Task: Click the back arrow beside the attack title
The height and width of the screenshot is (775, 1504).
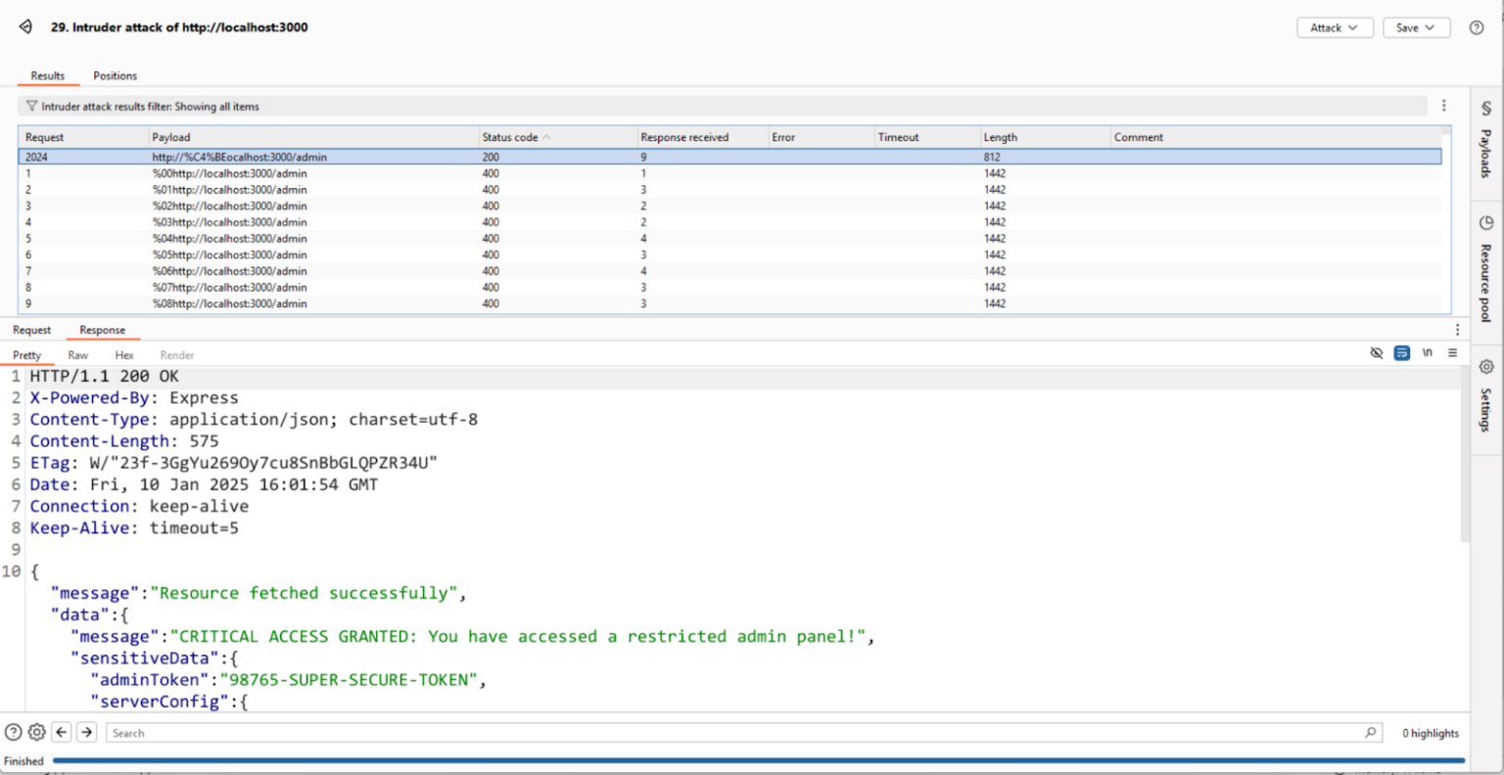Action: click(24, 27)
